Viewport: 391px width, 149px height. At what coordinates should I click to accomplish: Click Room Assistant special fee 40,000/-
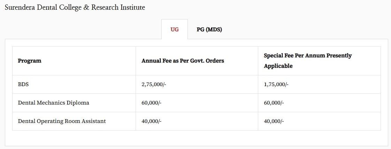coord(274,121)
